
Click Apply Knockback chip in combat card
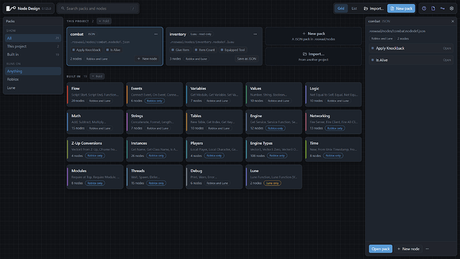coord(86,50)
